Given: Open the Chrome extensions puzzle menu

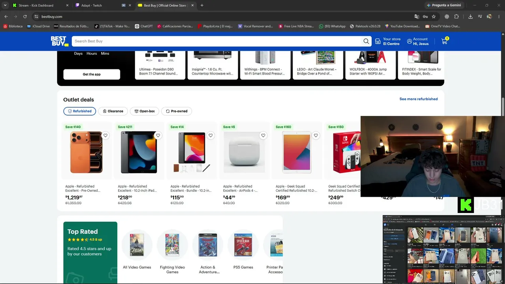Looking at the screenshot, I should (456, 17).
